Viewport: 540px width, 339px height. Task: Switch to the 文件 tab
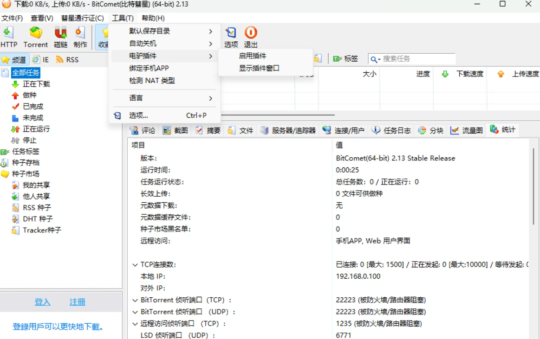241,131
